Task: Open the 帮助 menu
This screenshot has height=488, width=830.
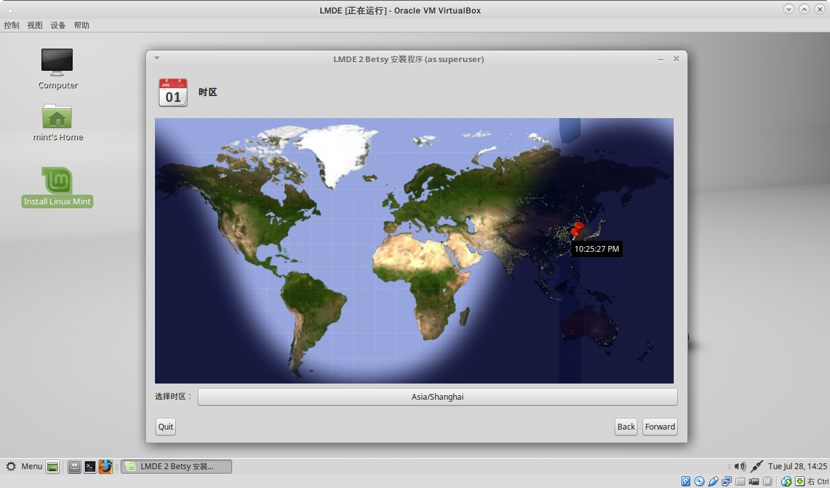Action: [x=82, y=25]
